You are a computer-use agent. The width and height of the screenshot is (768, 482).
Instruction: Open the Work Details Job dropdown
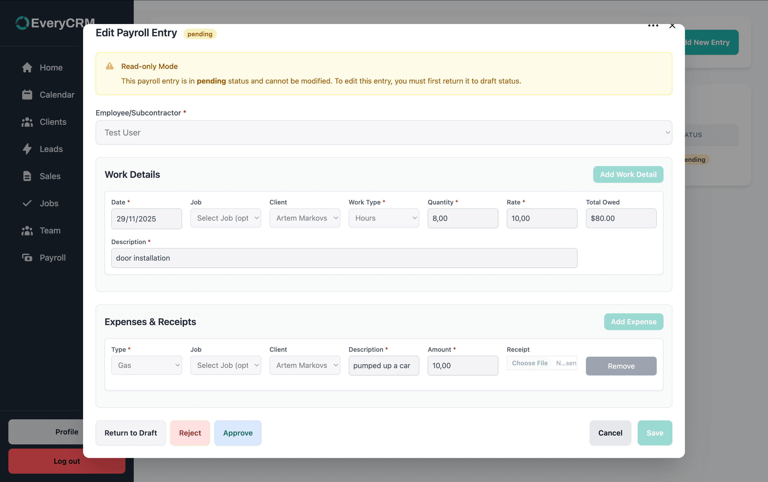click(225, 218)
